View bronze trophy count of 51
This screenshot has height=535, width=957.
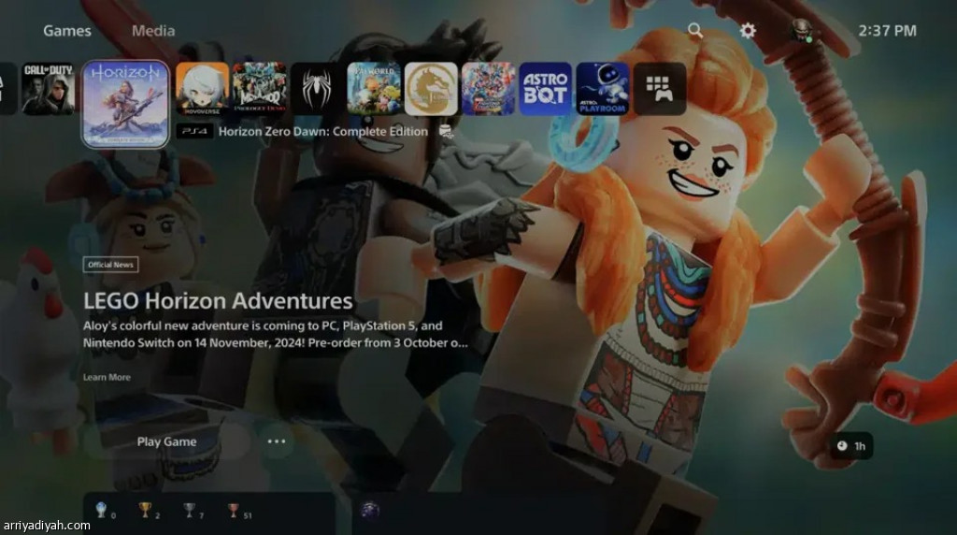(x=239, y=511)
